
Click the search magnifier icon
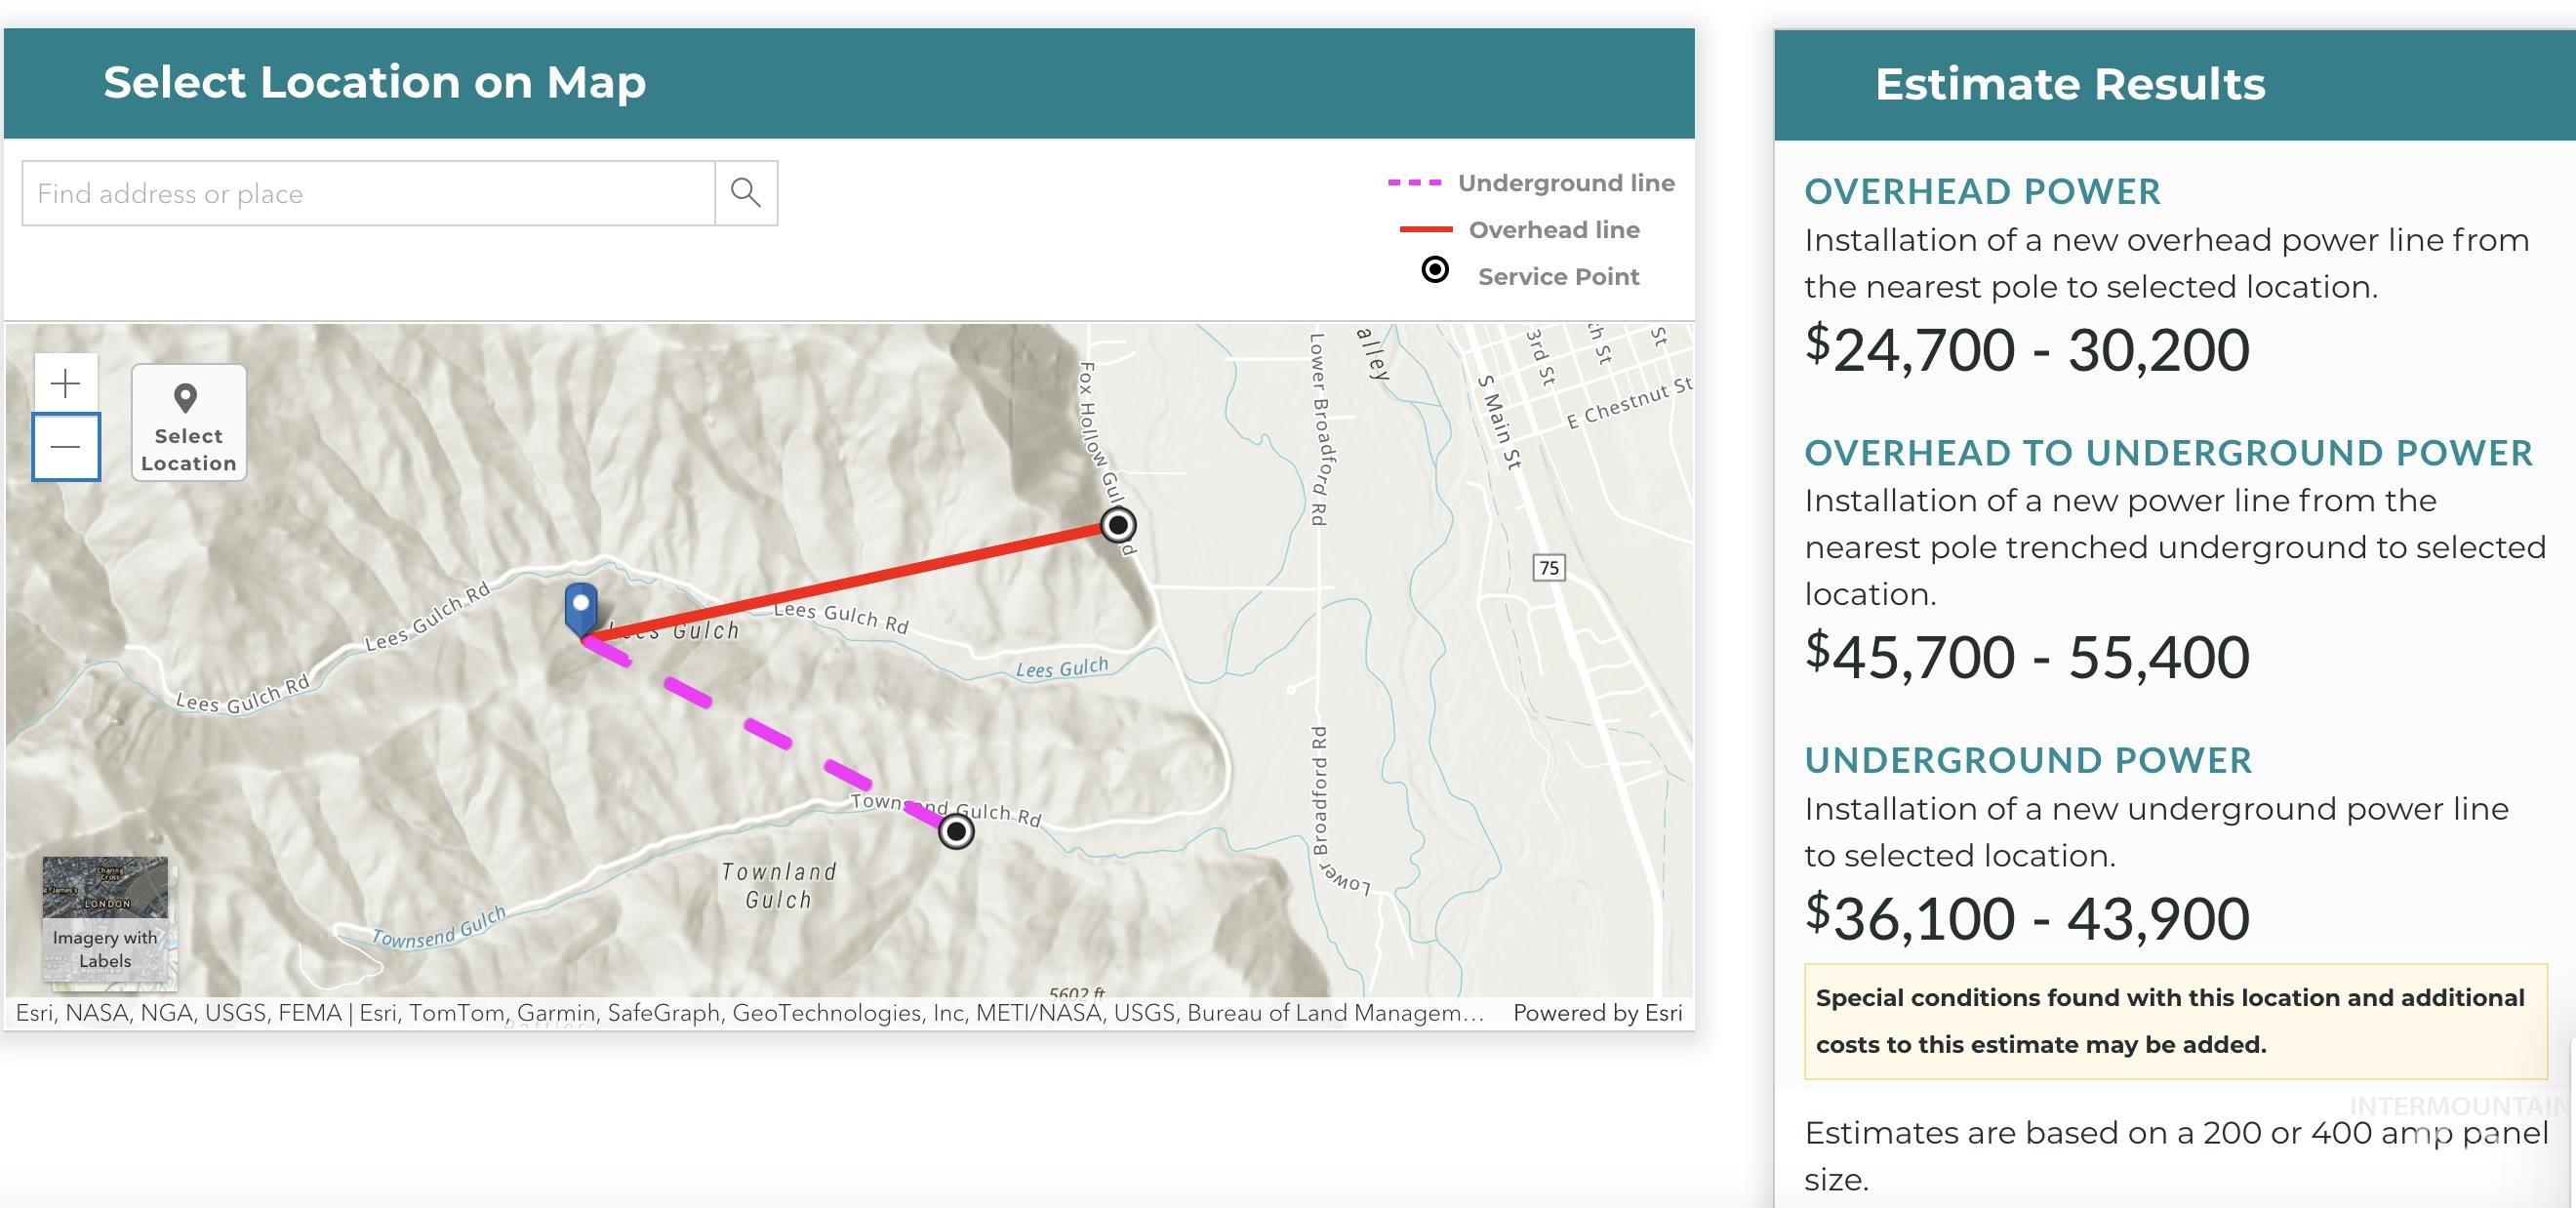click(746, 193)
